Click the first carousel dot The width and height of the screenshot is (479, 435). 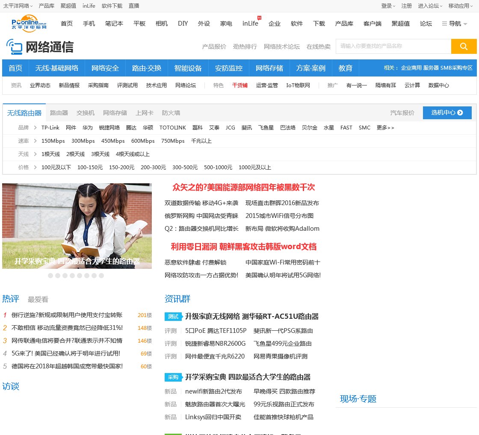pos(50,276)
